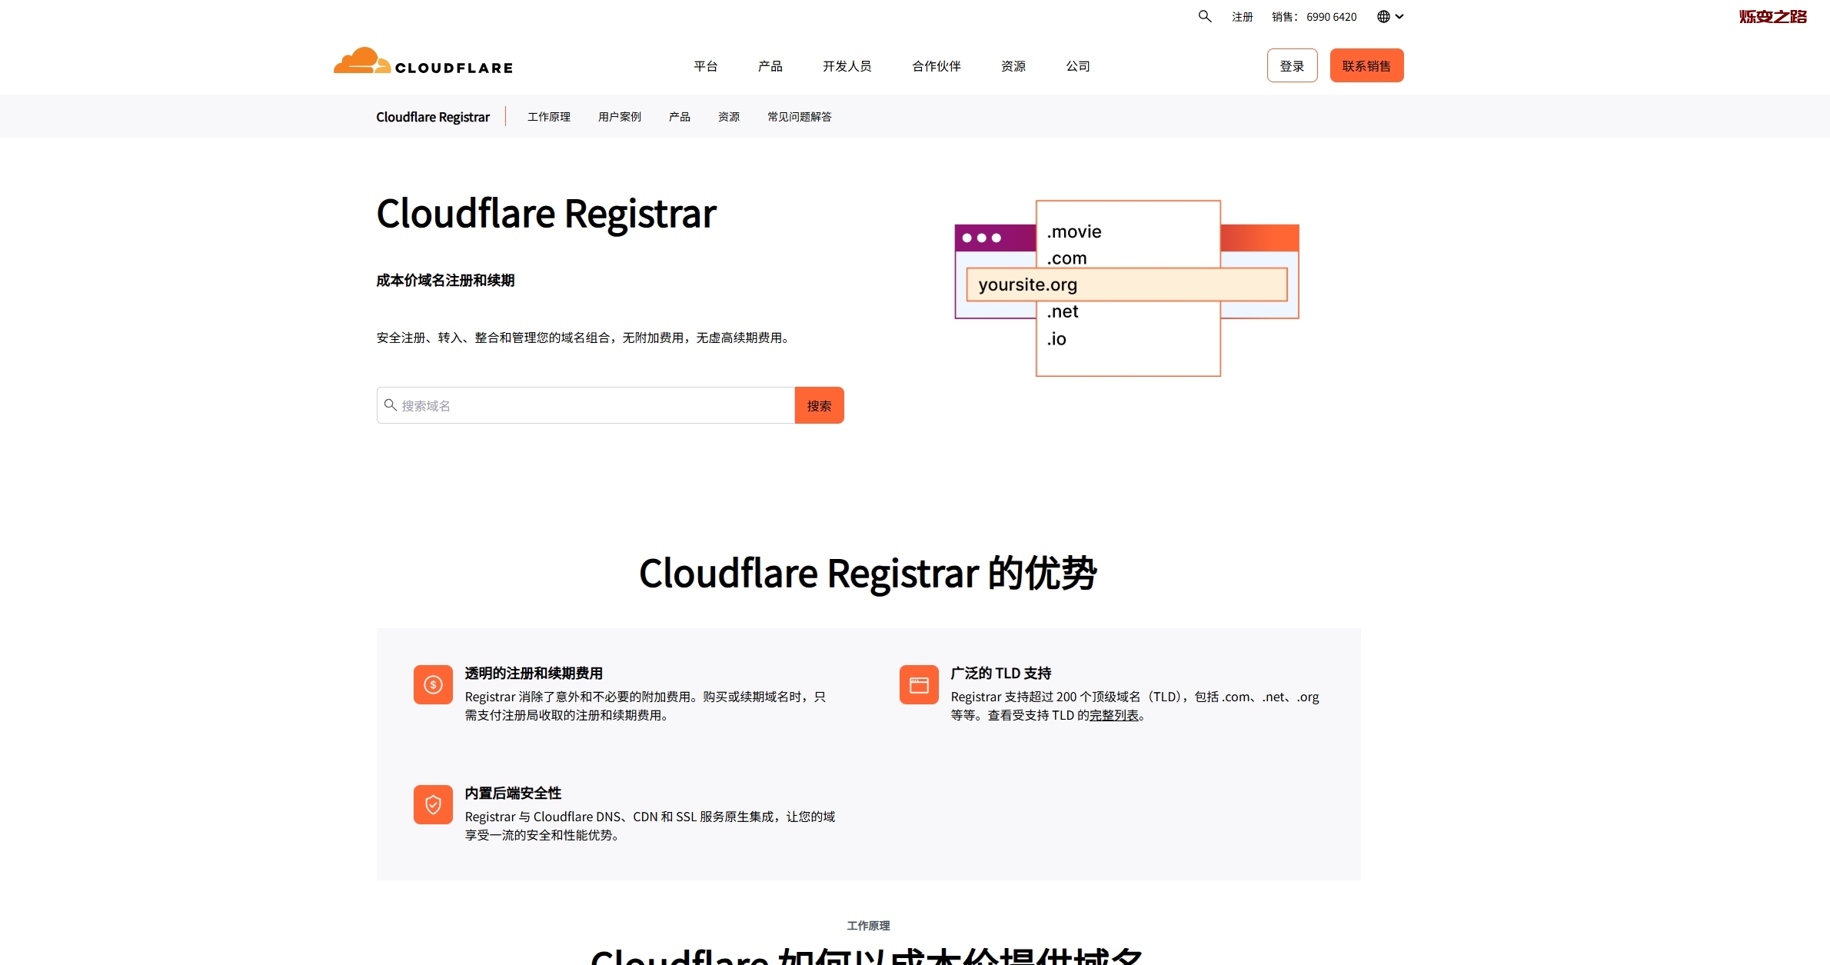
Task: Jump to 工作原理 section tab
Action: [x=548, y=117]
